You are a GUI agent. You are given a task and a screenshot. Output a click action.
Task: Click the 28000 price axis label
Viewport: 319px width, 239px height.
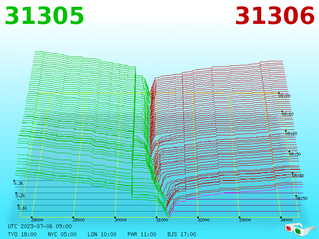click(37, 220)
